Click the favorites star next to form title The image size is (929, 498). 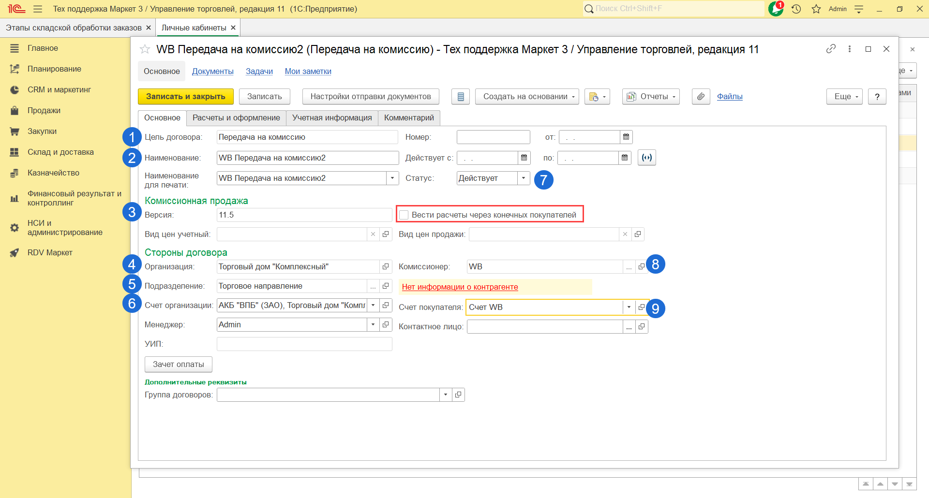[x=145, y=49]
